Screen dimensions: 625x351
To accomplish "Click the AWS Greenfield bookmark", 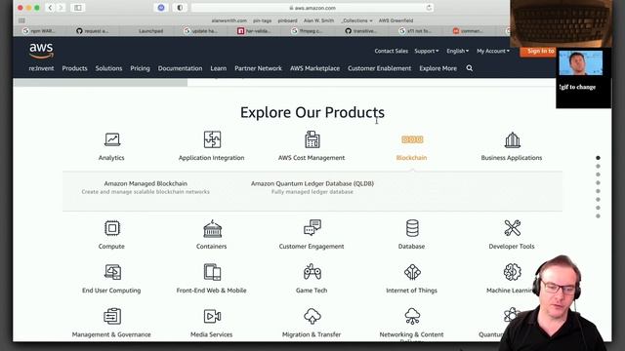I will tap(396, 20).
